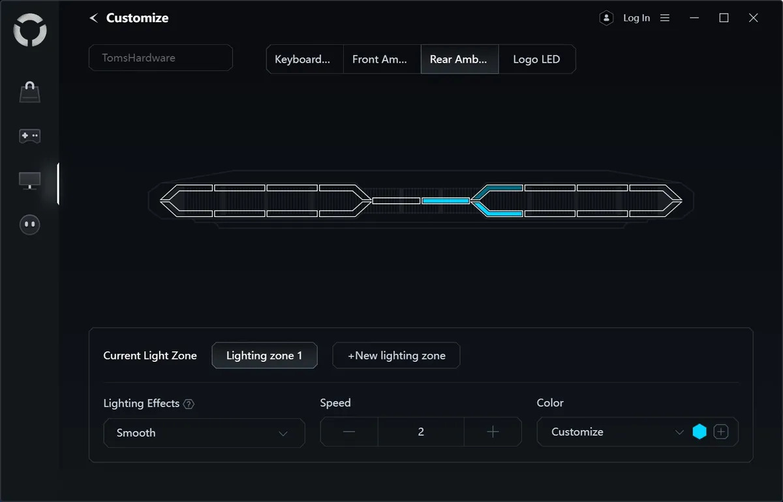Expand the Customize color dropdown
Viewport: 783px width, 502px height.
(613, 432)
